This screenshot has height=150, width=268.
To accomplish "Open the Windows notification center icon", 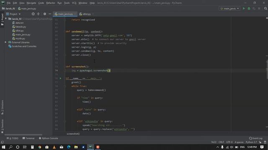I will click(262, 147).
